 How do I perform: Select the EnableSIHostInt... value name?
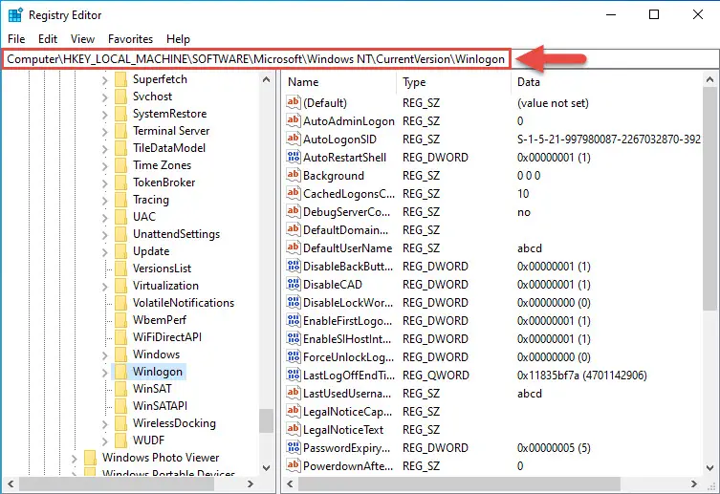coord(347,339)
